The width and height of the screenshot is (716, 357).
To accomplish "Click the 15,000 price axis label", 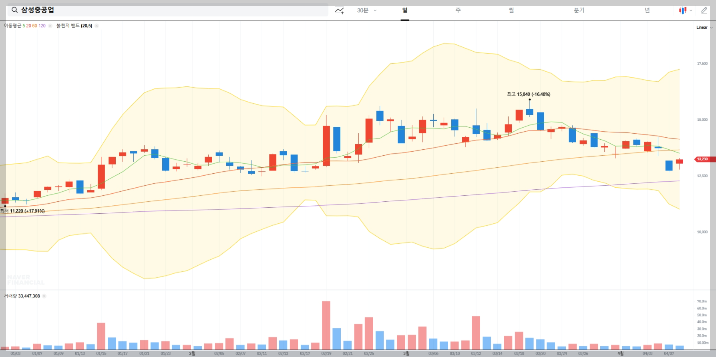I will coord(702,120).
